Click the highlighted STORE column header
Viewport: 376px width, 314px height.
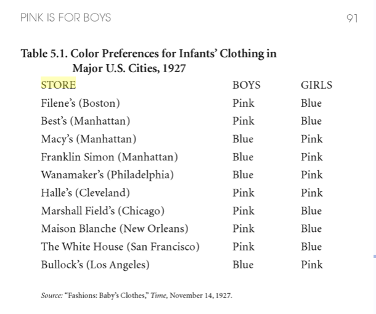(x=59, y=85)
